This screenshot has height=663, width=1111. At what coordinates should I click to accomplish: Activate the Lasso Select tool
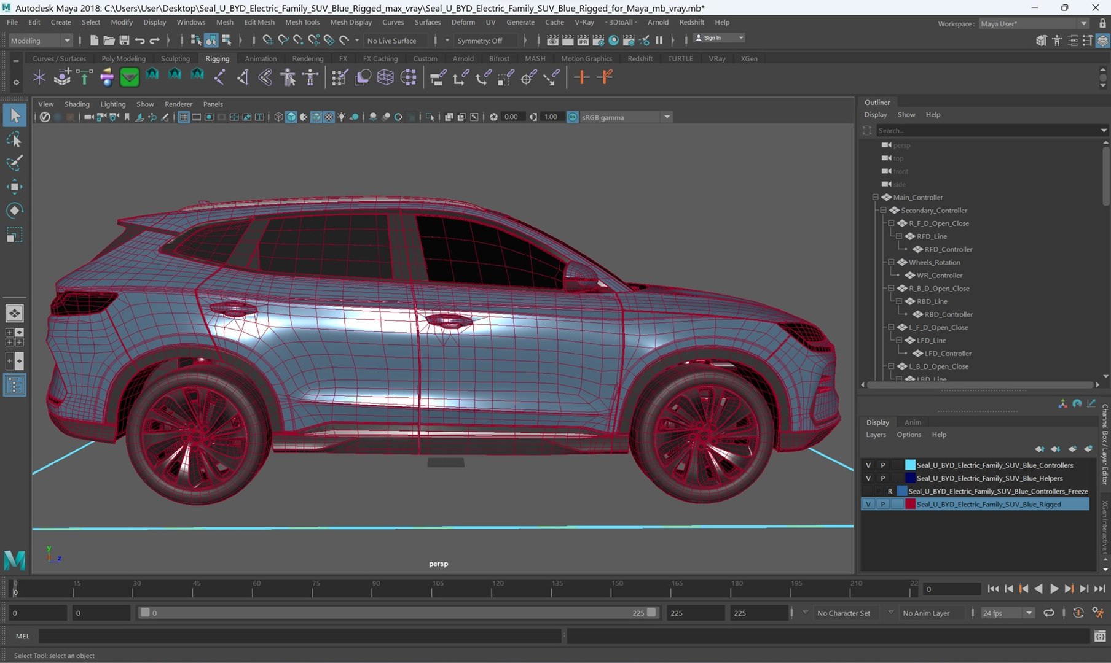[x=14, y=139]
